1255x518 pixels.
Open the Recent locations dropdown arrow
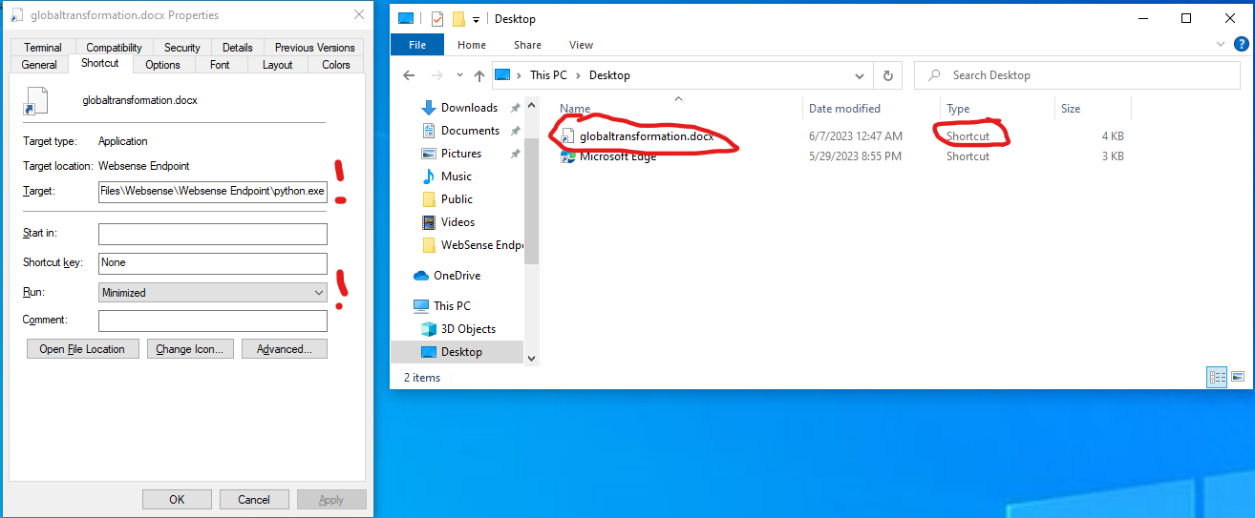click(459, 75)
